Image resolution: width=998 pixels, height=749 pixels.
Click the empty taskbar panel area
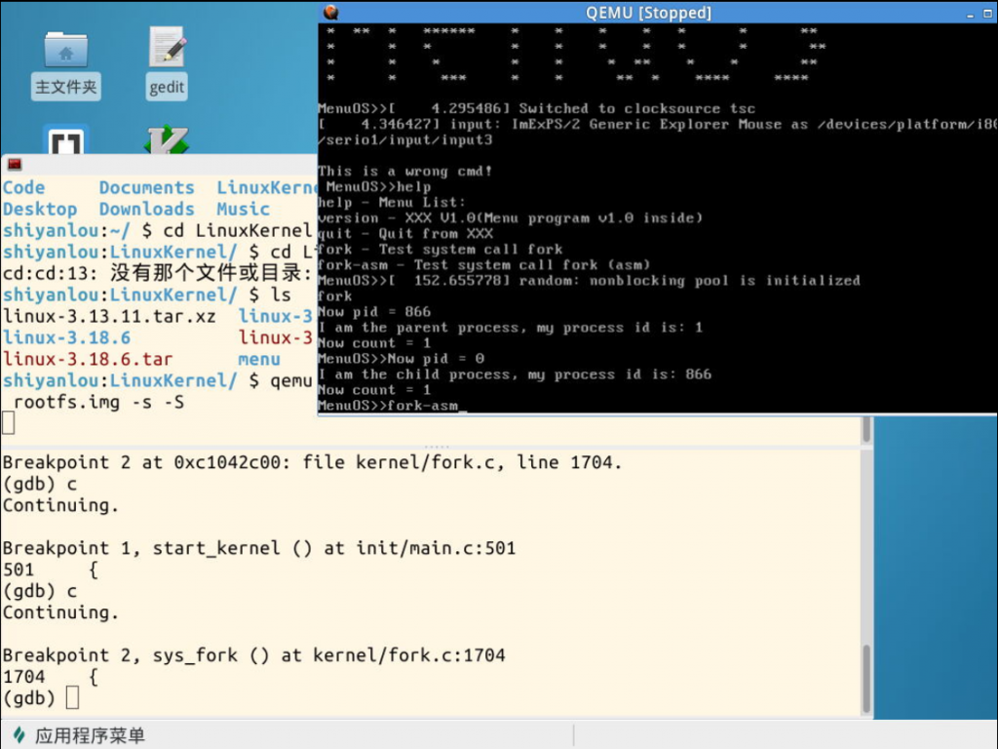pyautogui.click(x=780, y=735)
